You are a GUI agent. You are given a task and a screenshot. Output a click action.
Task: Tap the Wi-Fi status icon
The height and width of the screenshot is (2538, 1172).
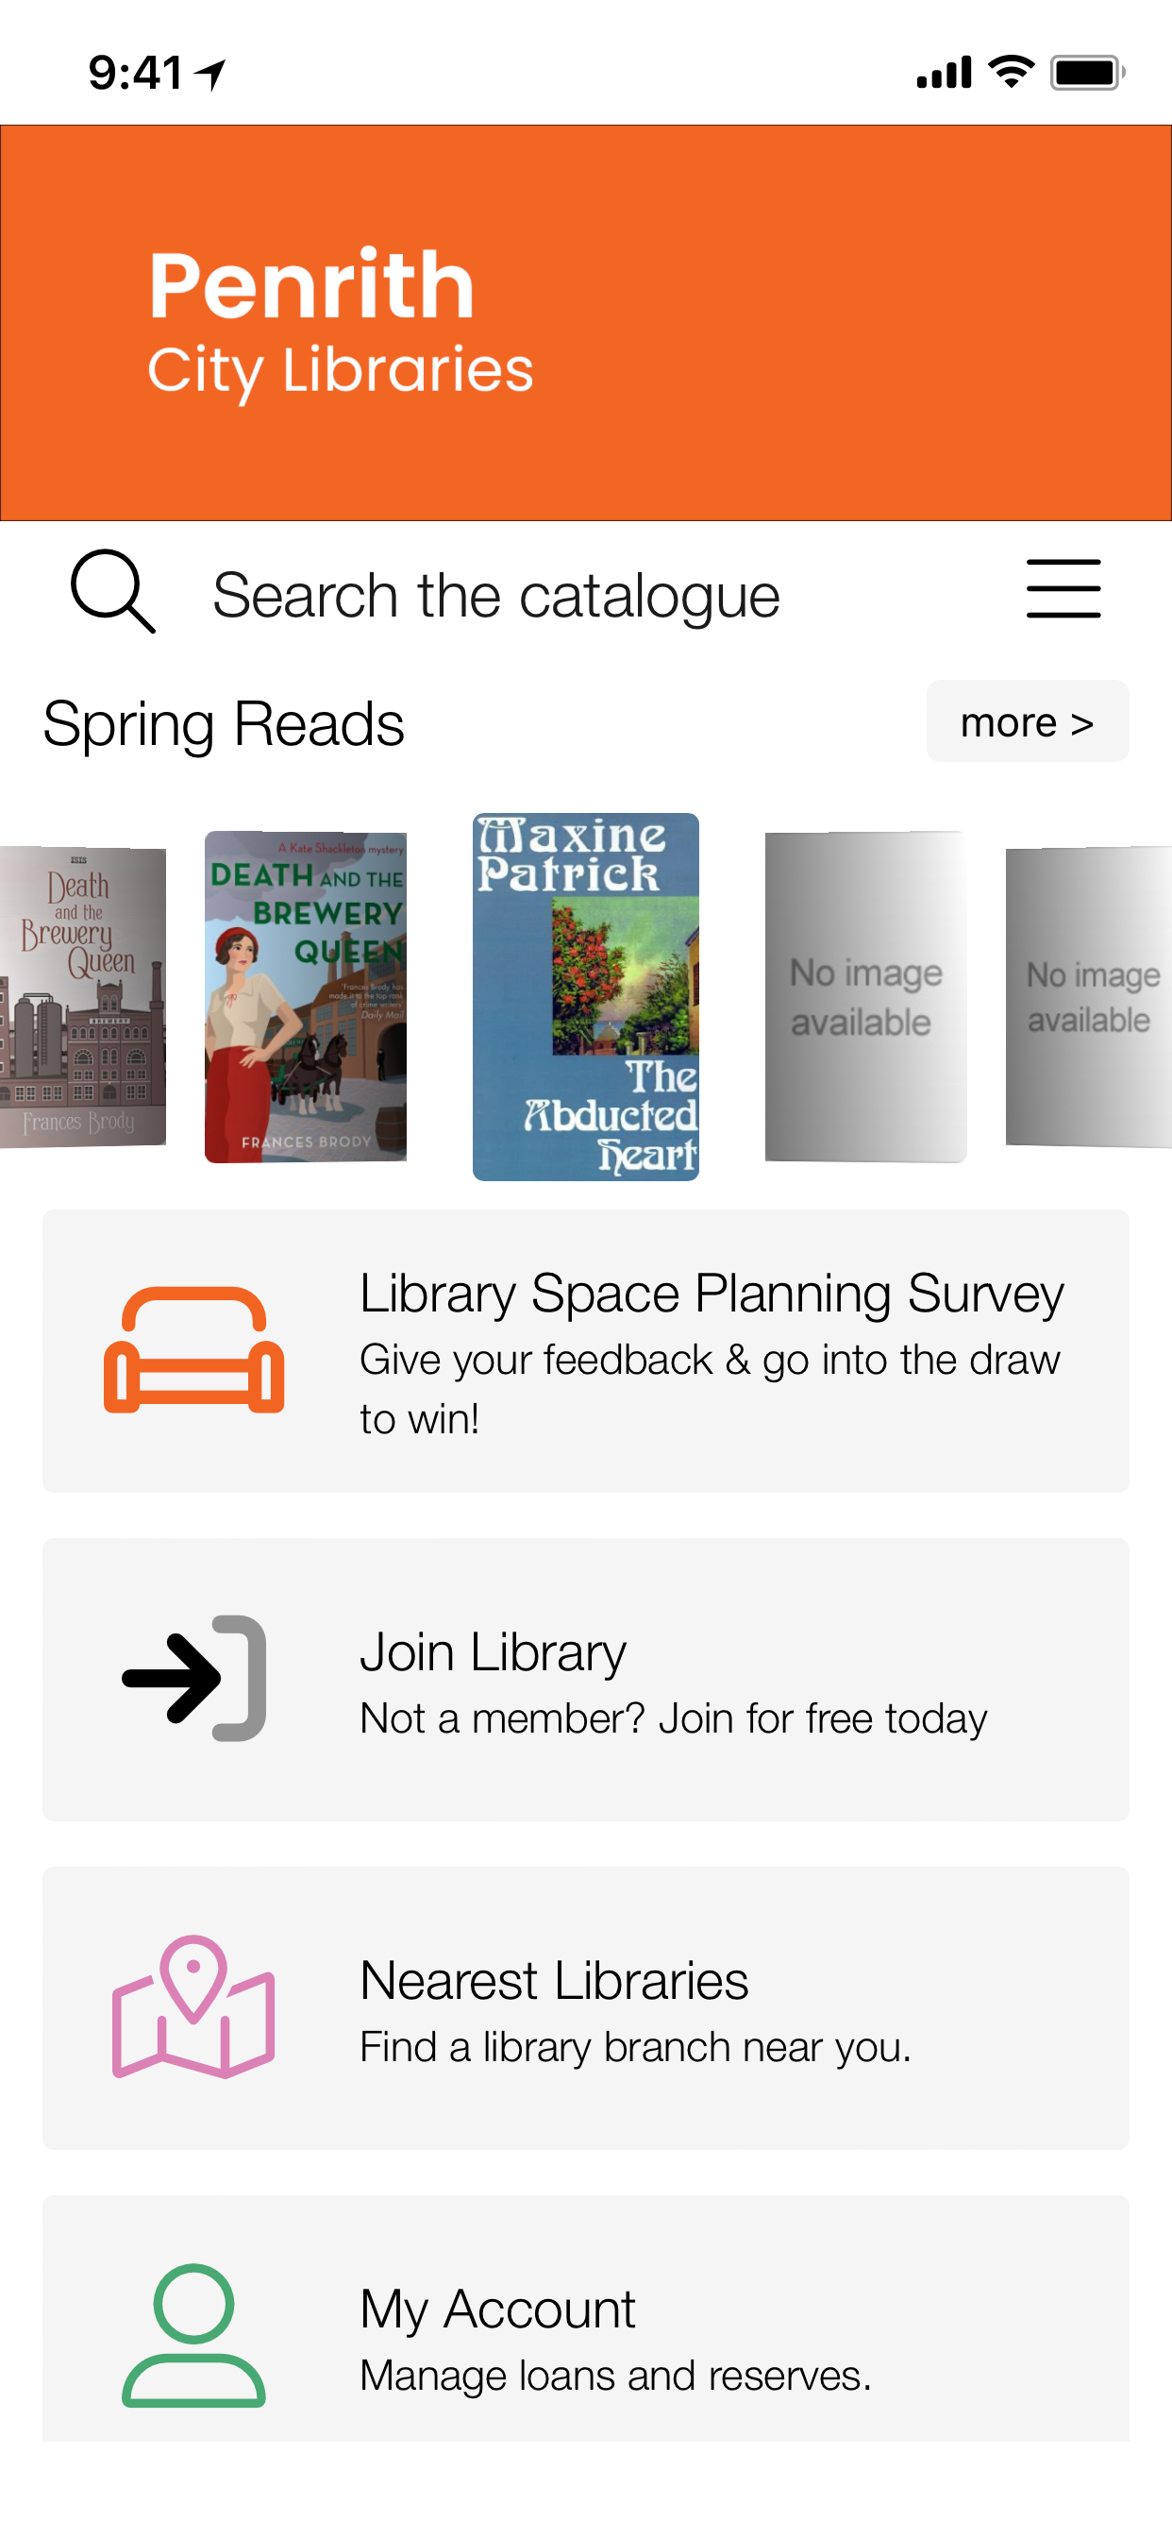tap(1011, 72)
